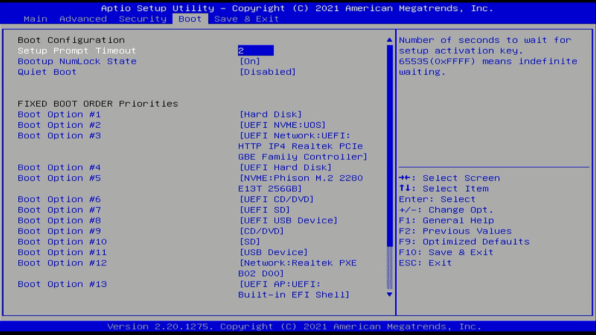Viewport: 596px width, 335px height.
Task: Toggle the Bootup NumLock State [On] value
Action: point(250,62)
